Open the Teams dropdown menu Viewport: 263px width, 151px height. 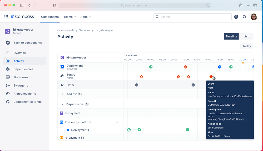coord(70,17)
